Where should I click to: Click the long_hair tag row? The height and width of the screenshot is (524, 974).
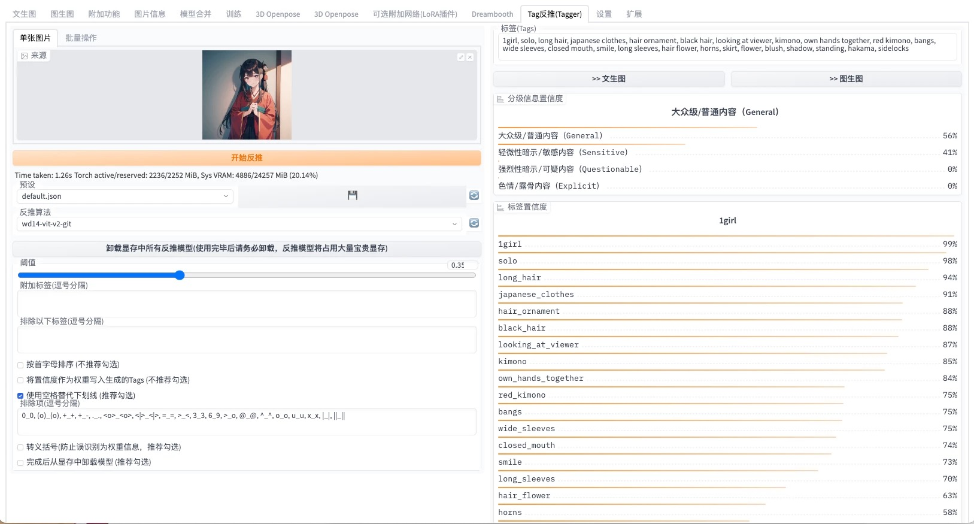727,278
